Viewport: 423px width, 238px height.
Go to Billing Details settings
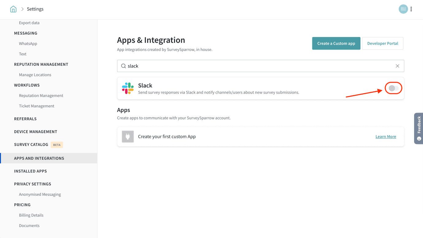(31, 215)
